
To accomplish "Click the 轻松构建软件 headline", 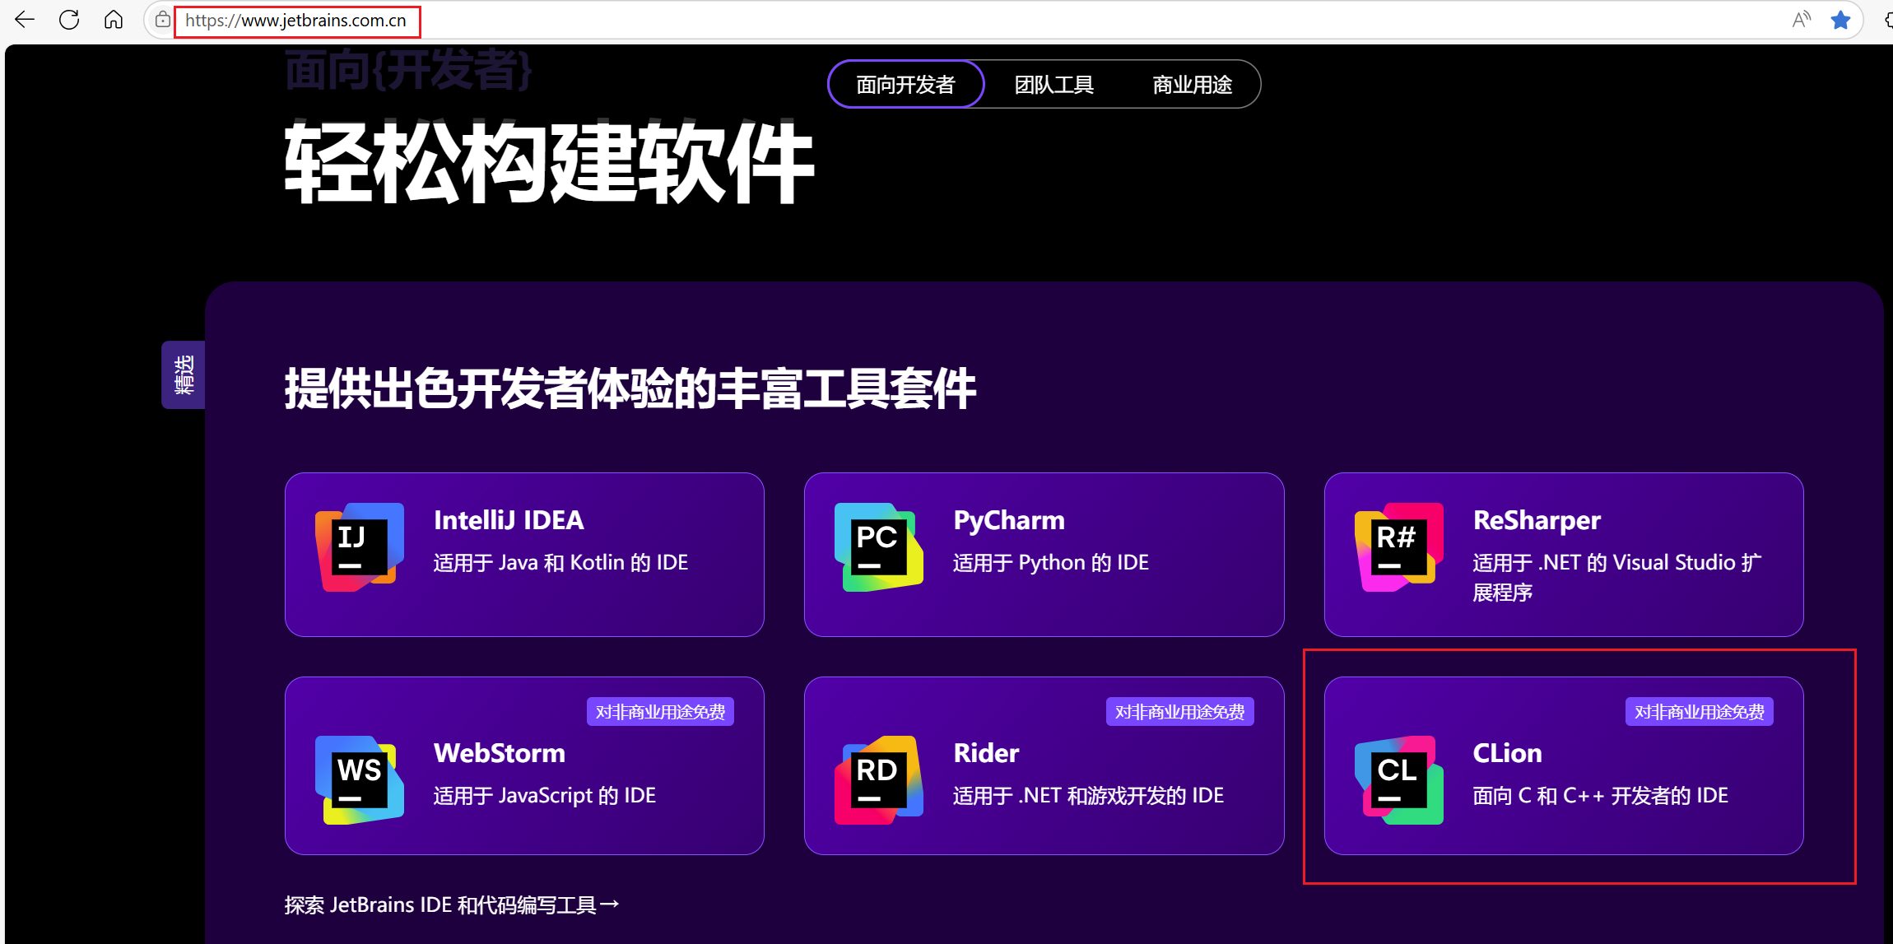I will click(x=549, y=163).
